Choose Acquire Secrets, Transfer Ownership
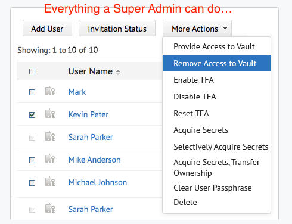Image resolution: width=292 pixels, height=224 pixels. (x=217, y=167)
